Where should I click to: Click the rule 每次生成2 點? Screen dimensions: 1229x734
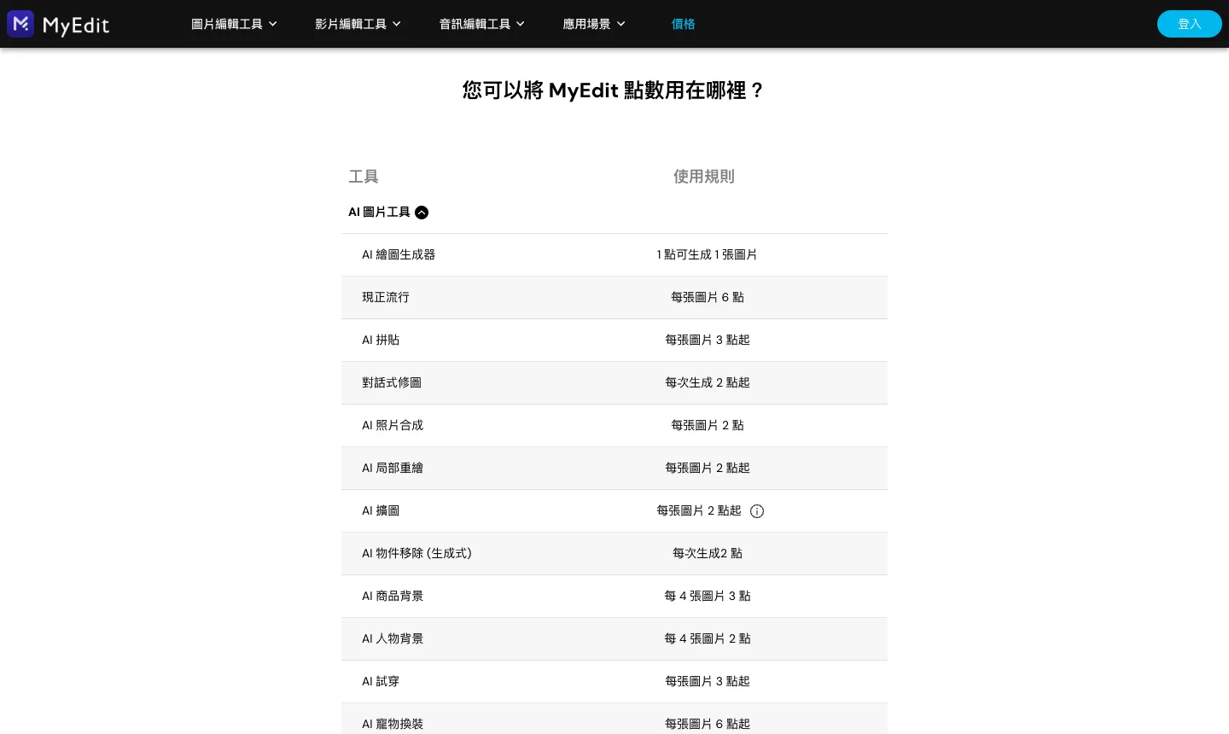708,553
